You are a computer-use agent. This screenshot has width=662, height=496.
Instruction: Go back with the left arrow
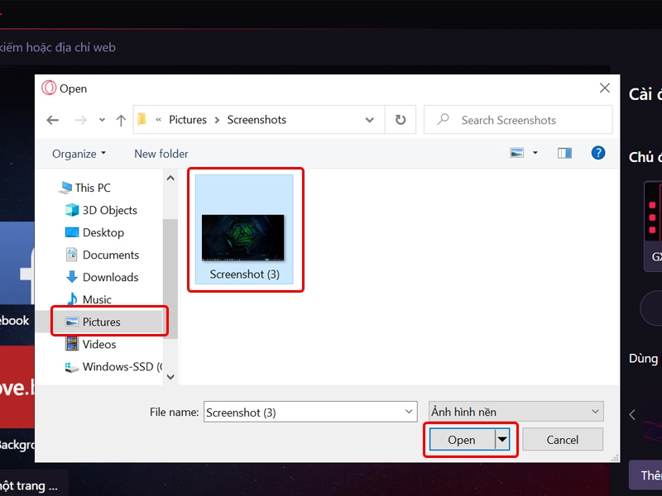pos(52,120)
